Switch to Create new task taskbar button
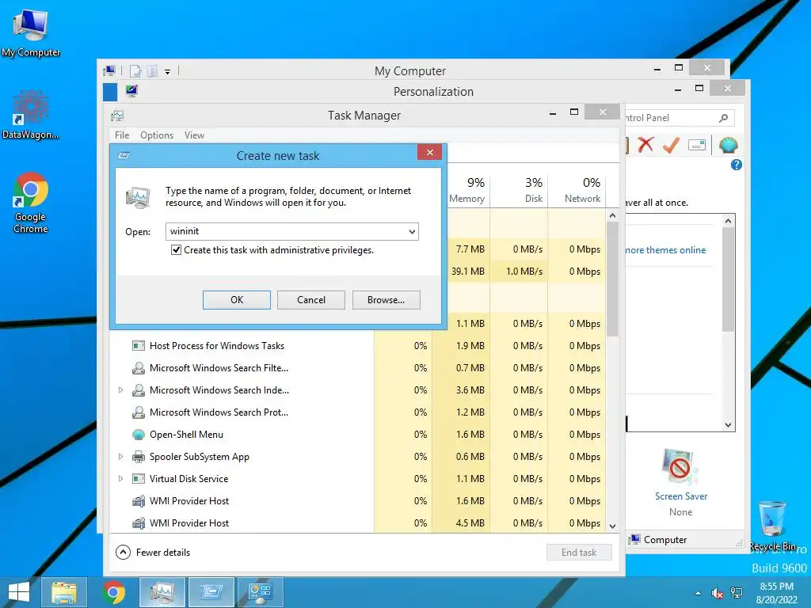Viewport: 811px width, 608px height. pyautogui.click(x=211, y=592)
